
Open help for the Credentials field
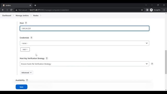[31, 38]
